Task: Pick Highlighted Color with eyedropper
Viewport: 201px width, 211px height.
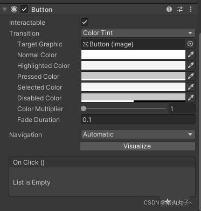Action: click(191, 65)
